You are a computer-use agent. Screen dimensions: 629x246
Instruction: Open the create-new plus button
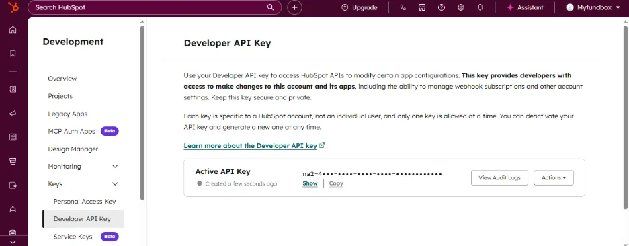coord(294,7)
